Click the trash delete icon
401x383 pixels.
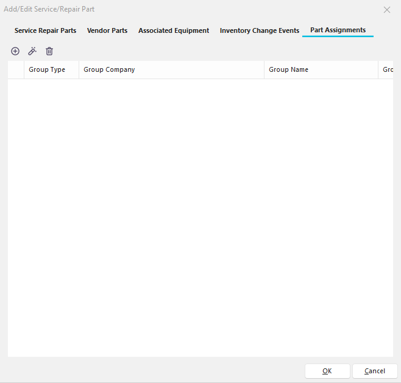tap(49, 51)
